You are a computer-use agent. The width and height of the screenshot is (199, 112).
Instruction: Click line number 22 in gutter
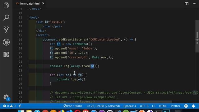tap(20, 66)
